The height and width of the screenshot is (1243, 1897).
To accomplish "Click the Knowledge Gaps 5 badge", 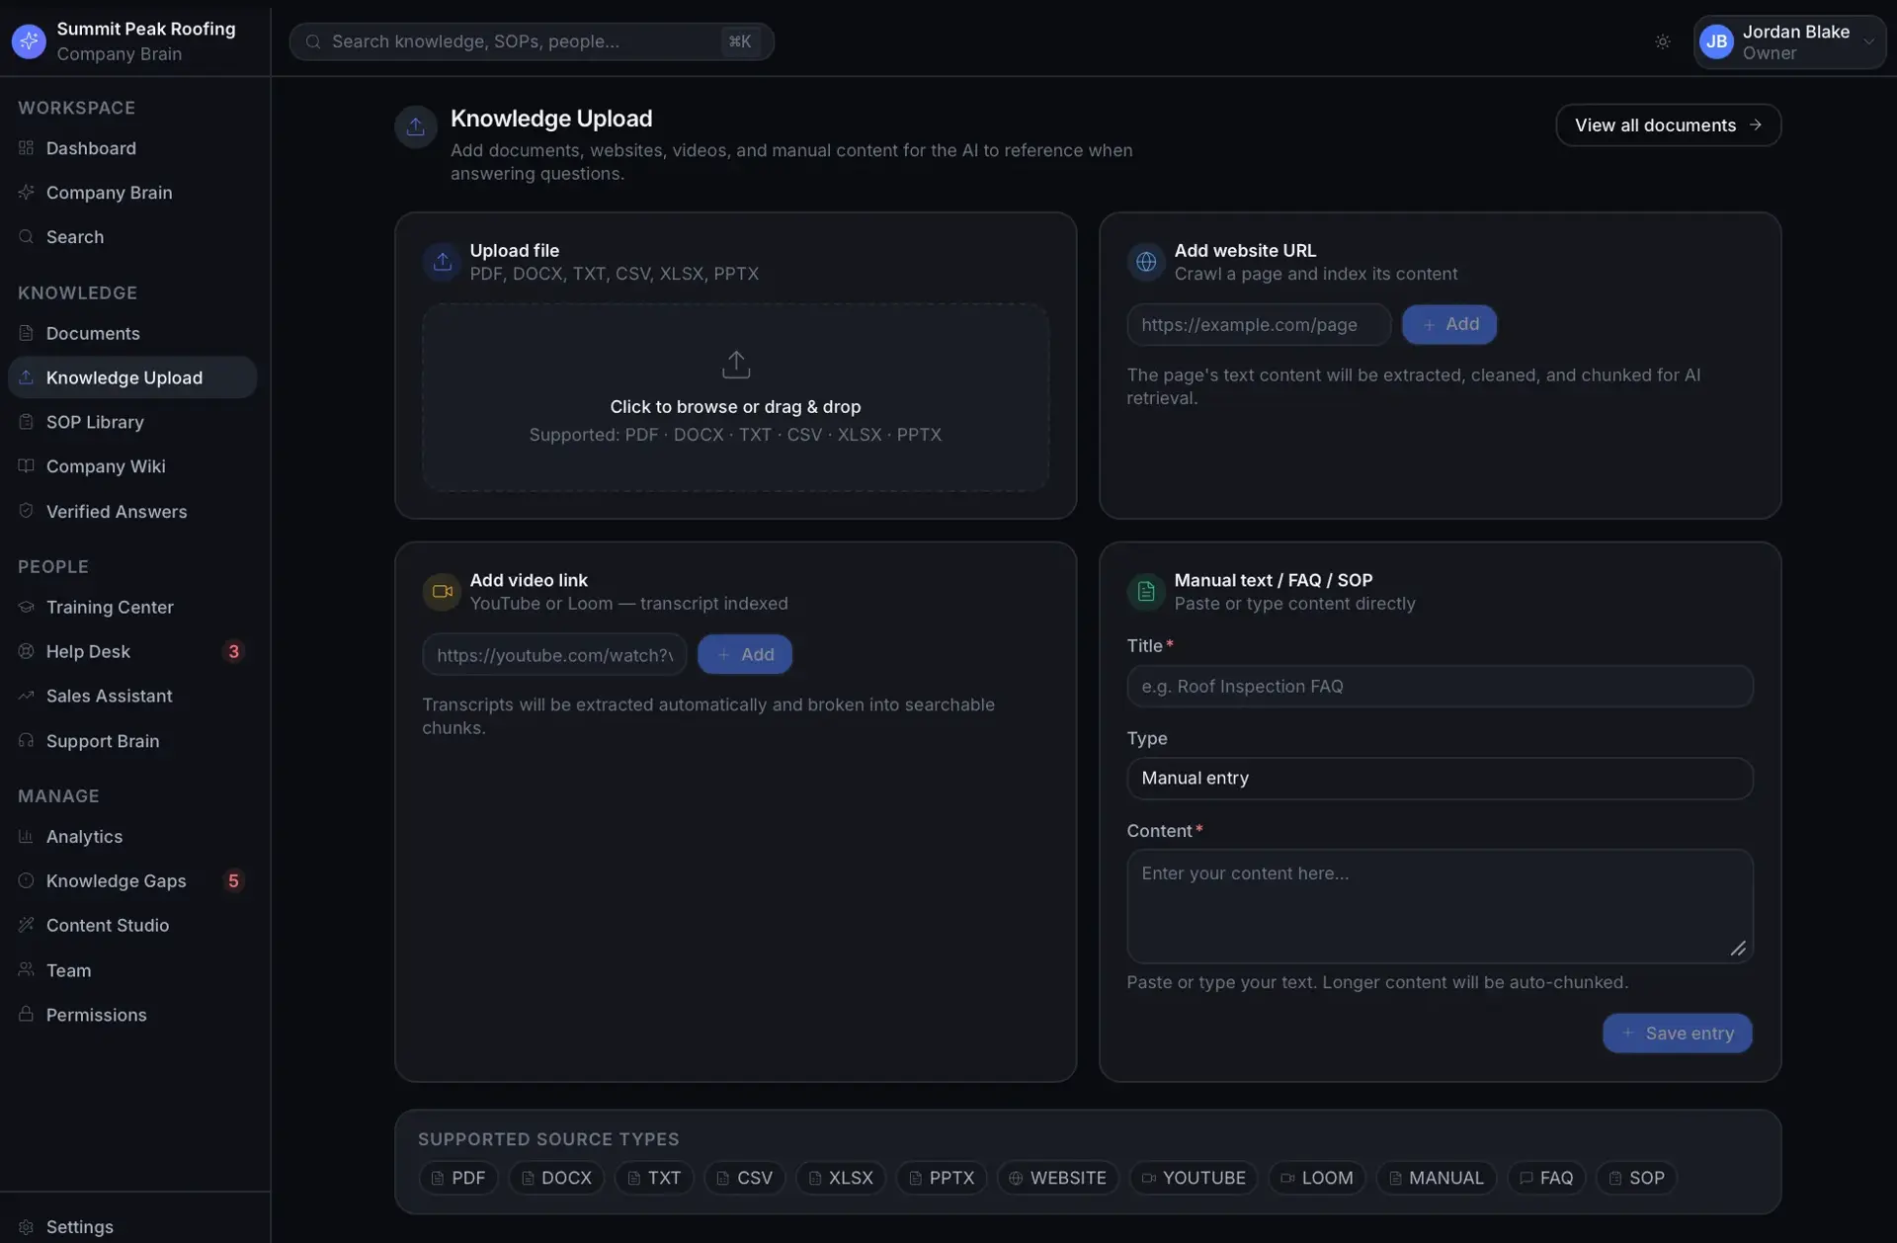I will [x=233, y=881].
